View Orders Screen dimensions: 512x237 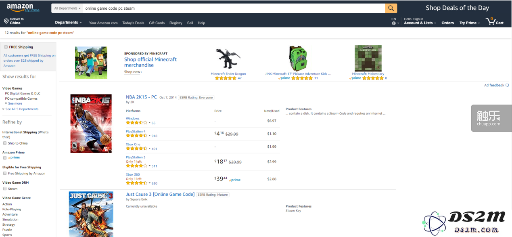click(x=447, y=23)
